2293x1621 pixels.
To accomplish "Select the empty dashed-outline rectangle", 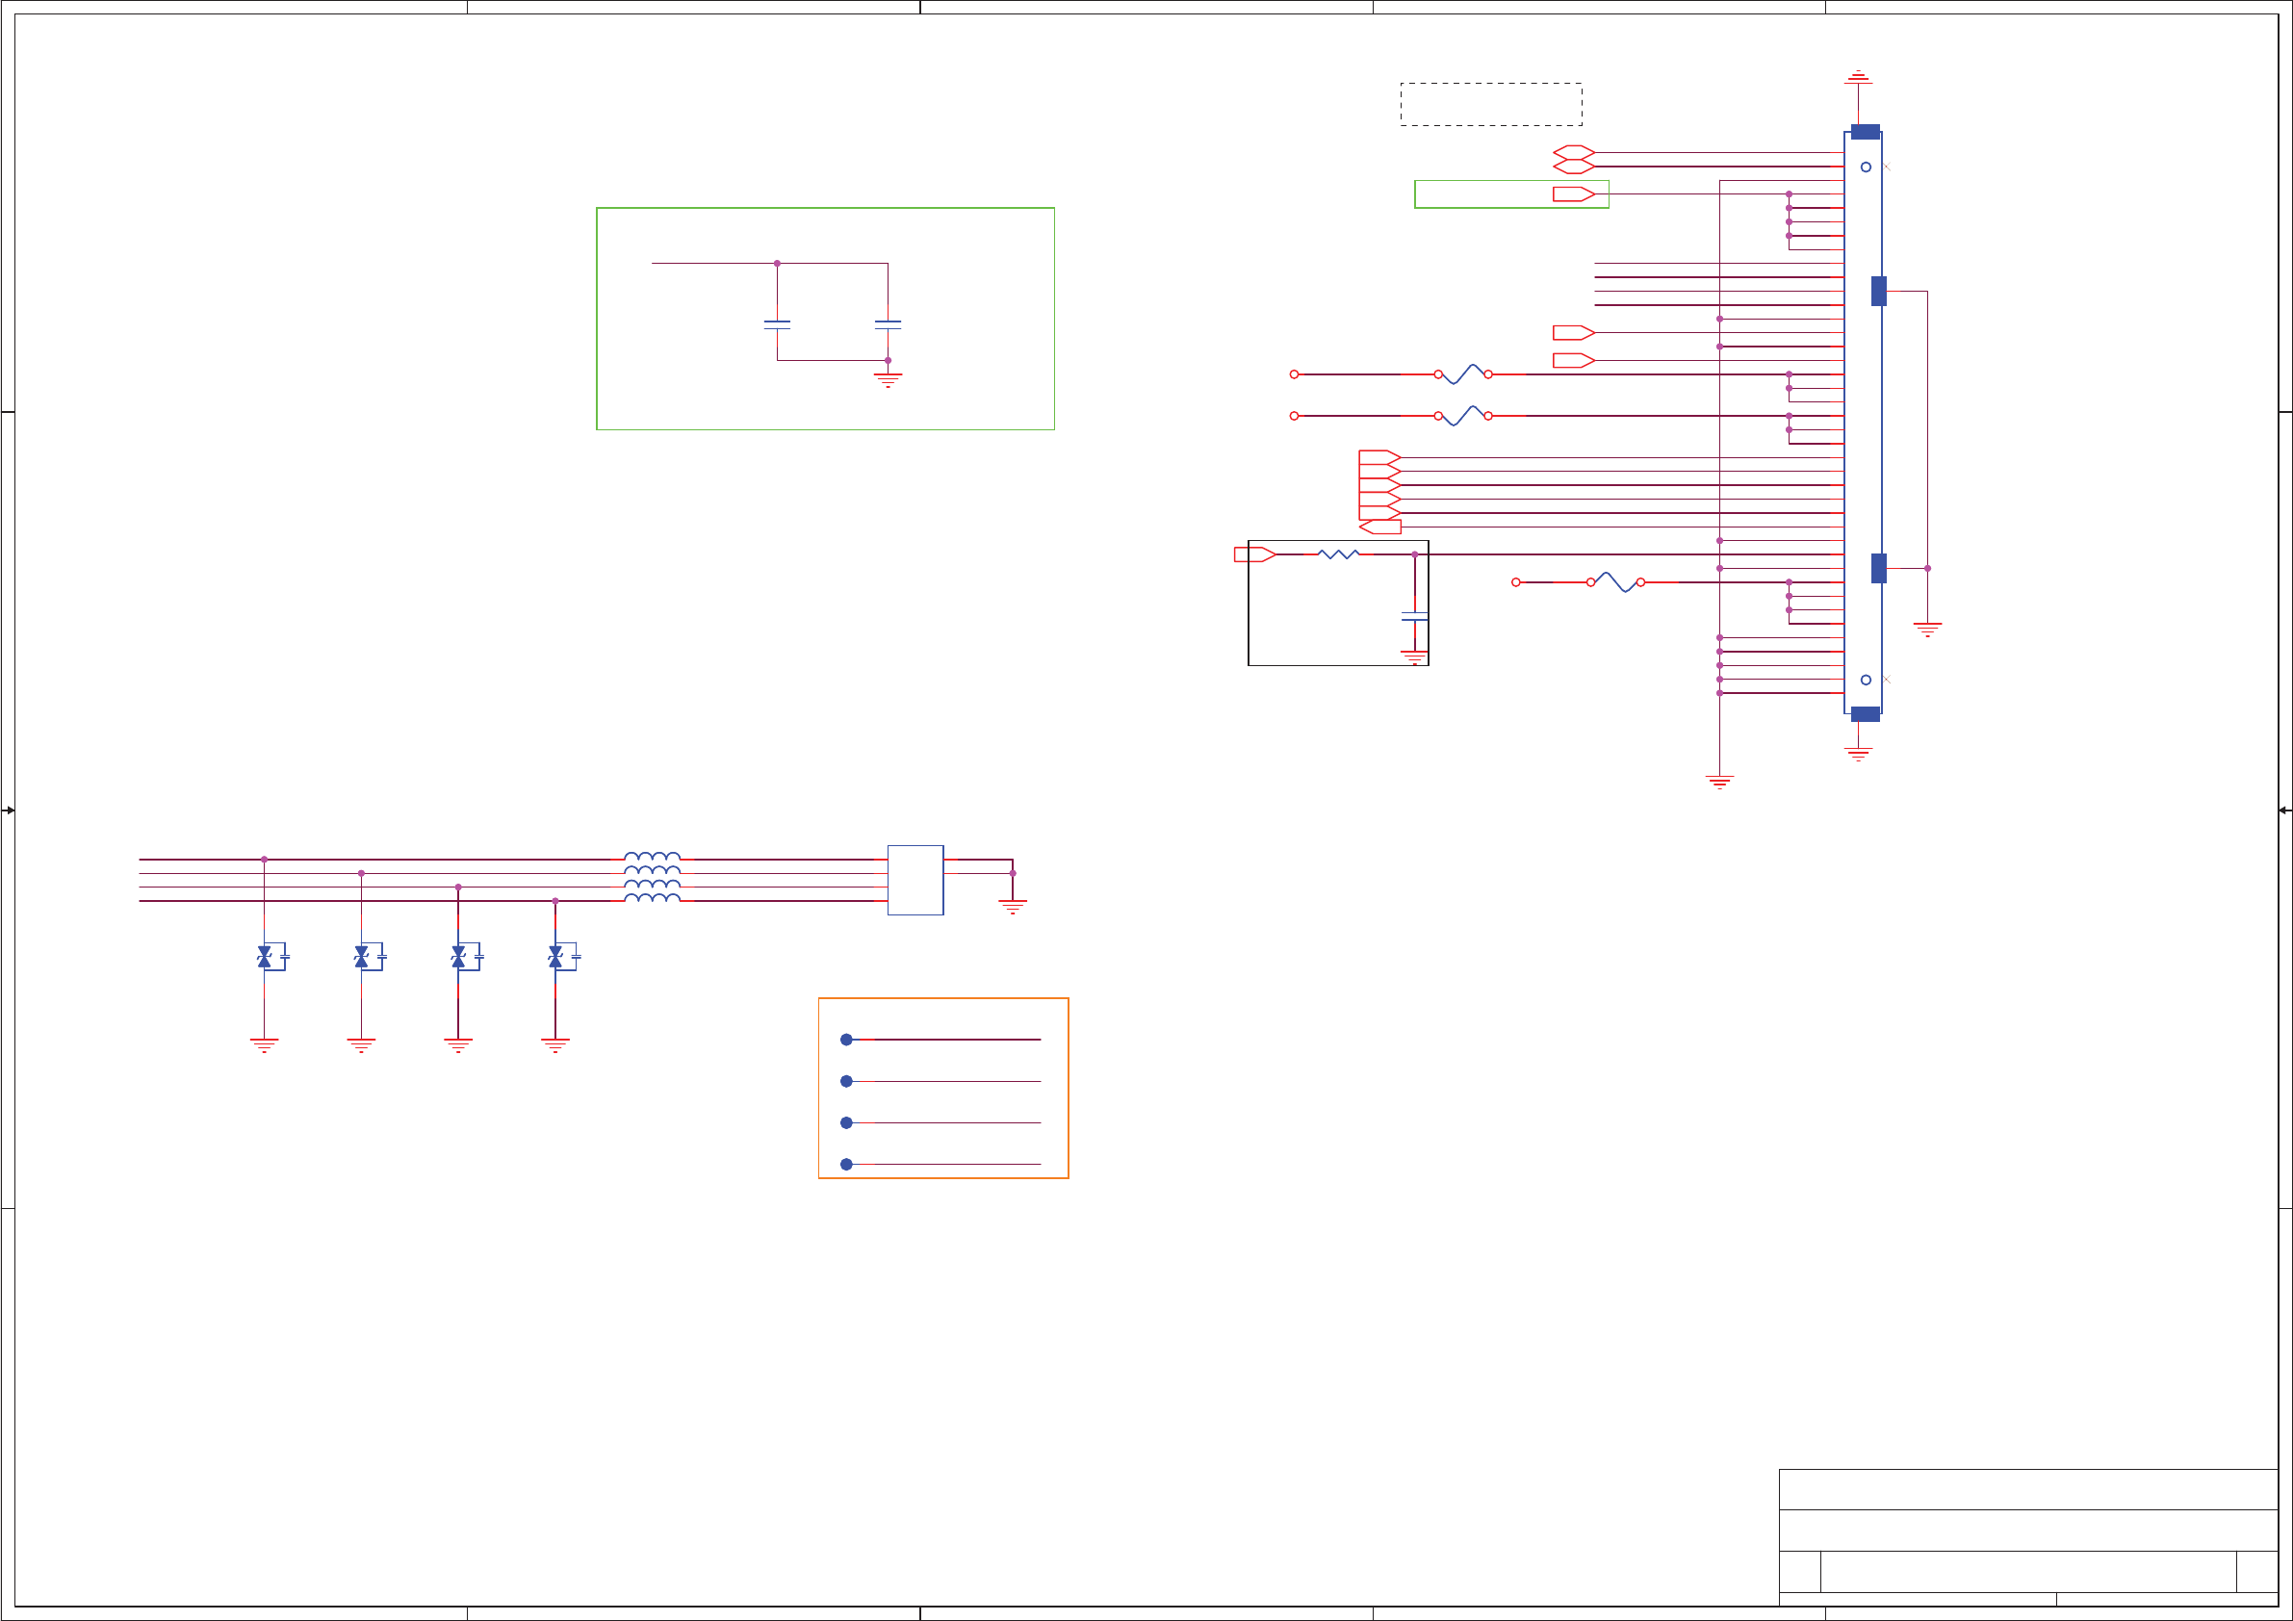I will (x=1491, y=104).
